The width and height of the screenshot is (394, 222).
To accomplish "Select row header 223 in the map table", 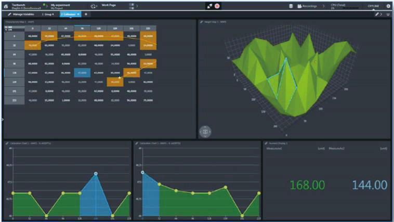I will 15,100.
